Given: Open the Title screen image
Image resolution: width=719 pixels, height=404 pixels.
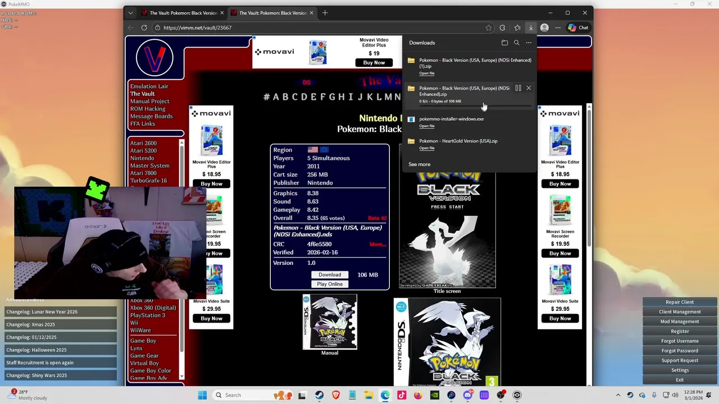Looking at the screenshot, I should click(x=448, y=230).
